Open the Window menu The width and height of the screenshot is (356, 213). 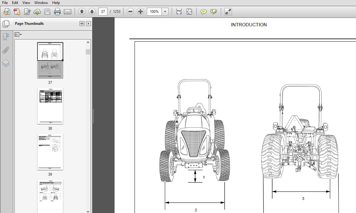[41, 3]
